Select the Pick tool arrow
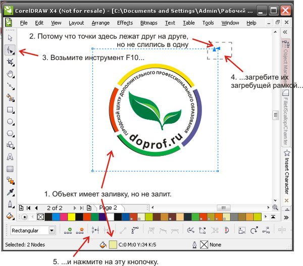This screenshot has height=266, width=303. click(x=10, y=38)
